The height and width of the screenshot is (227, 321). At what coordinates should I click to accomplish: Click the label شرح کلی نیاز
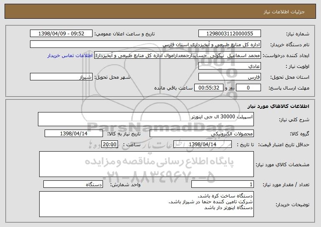point(294,120)
